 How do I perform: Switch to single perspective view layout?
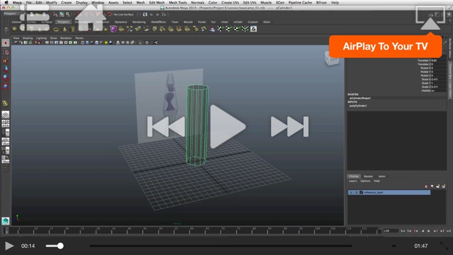[5, 115]
